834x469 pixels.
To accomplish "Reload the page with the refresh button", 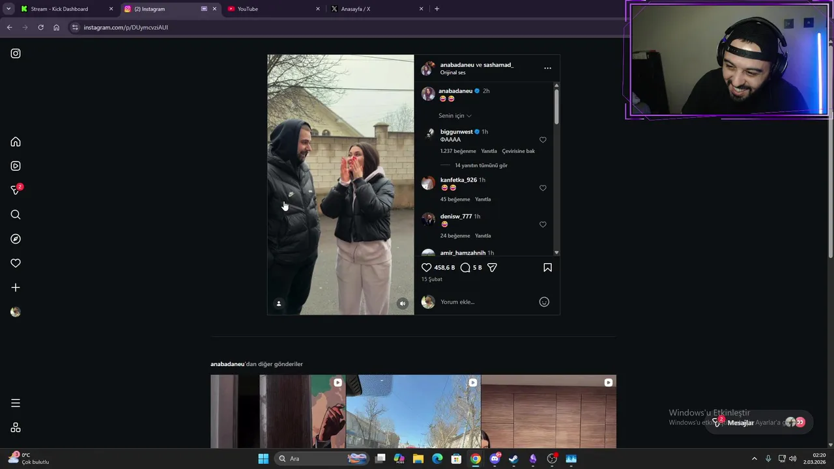I will [40, 27].
